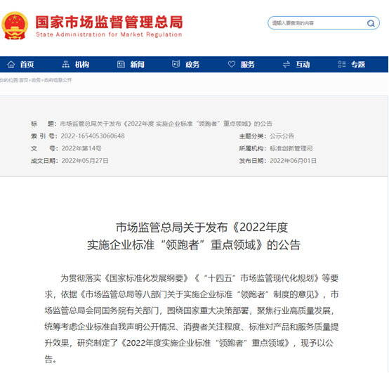Click the 国家市场监督管理总局 site title

(109, 22)
